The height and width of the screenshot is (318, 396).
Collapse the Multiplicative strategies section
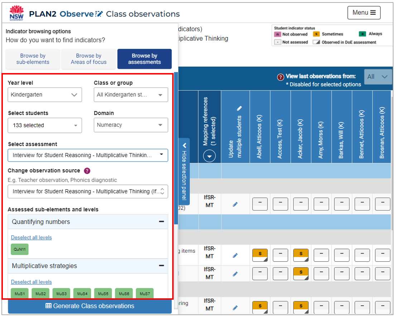pyautogui.click(x=161, y=265)
